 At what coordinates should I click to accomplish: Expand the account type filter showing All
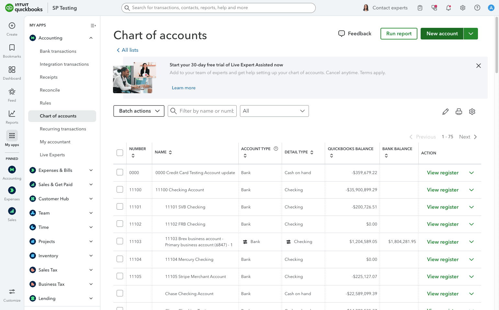(274, 111)
